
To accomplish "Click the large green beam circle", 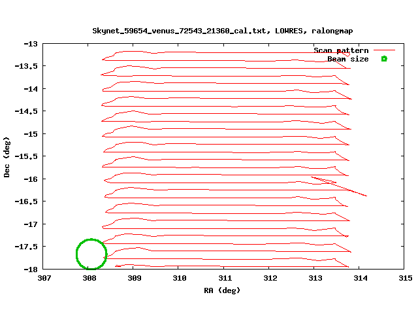I will pos(91,254).
